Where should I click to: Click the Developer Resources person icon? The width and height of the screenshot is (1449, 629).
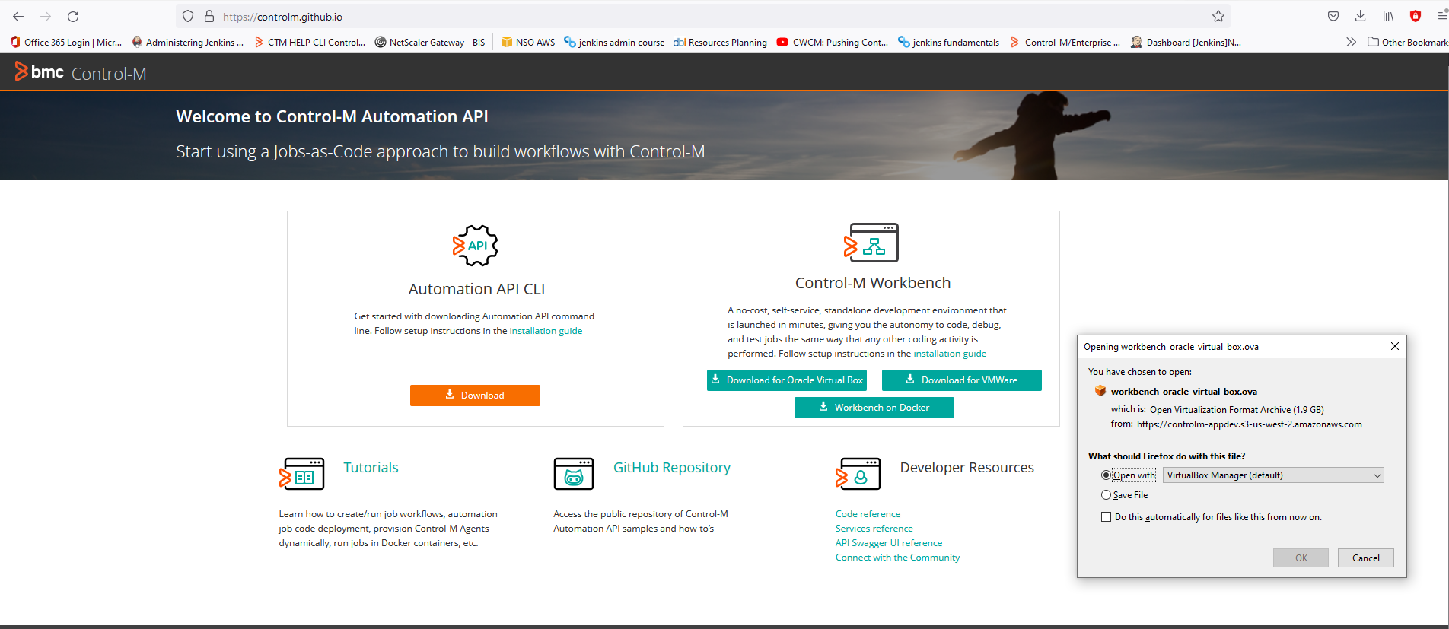tap(858, 473)
